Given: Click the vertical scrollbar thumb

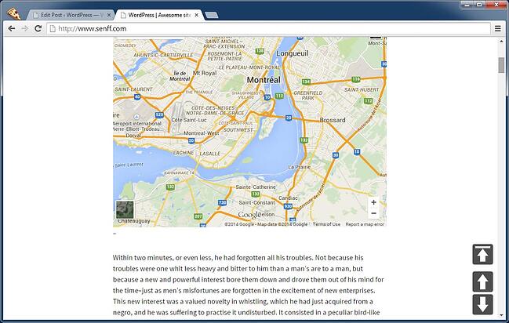Looking at the screenshot, I should tap(501, 65).
